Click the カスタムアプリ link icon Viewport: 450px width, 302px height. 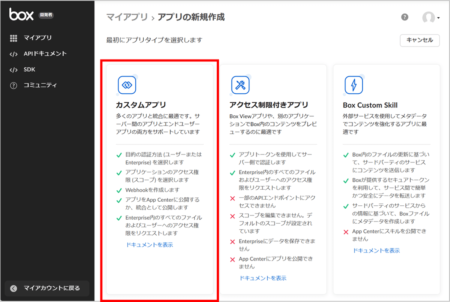[127, 85]
